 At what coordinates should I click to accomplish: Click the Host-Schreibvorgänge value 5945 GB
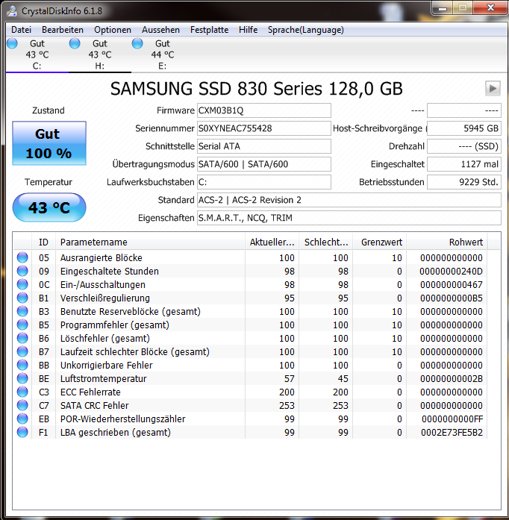click(x=464, y=128)
